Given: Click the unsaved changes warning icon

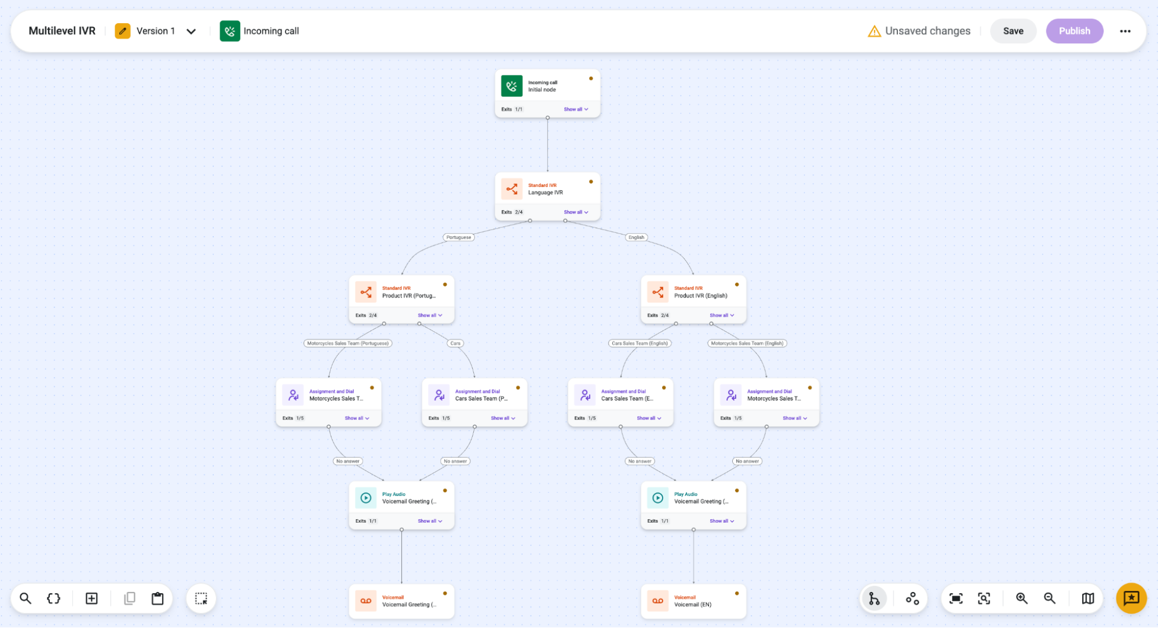Looking at the screenshot, I should (x=874, y=31).
